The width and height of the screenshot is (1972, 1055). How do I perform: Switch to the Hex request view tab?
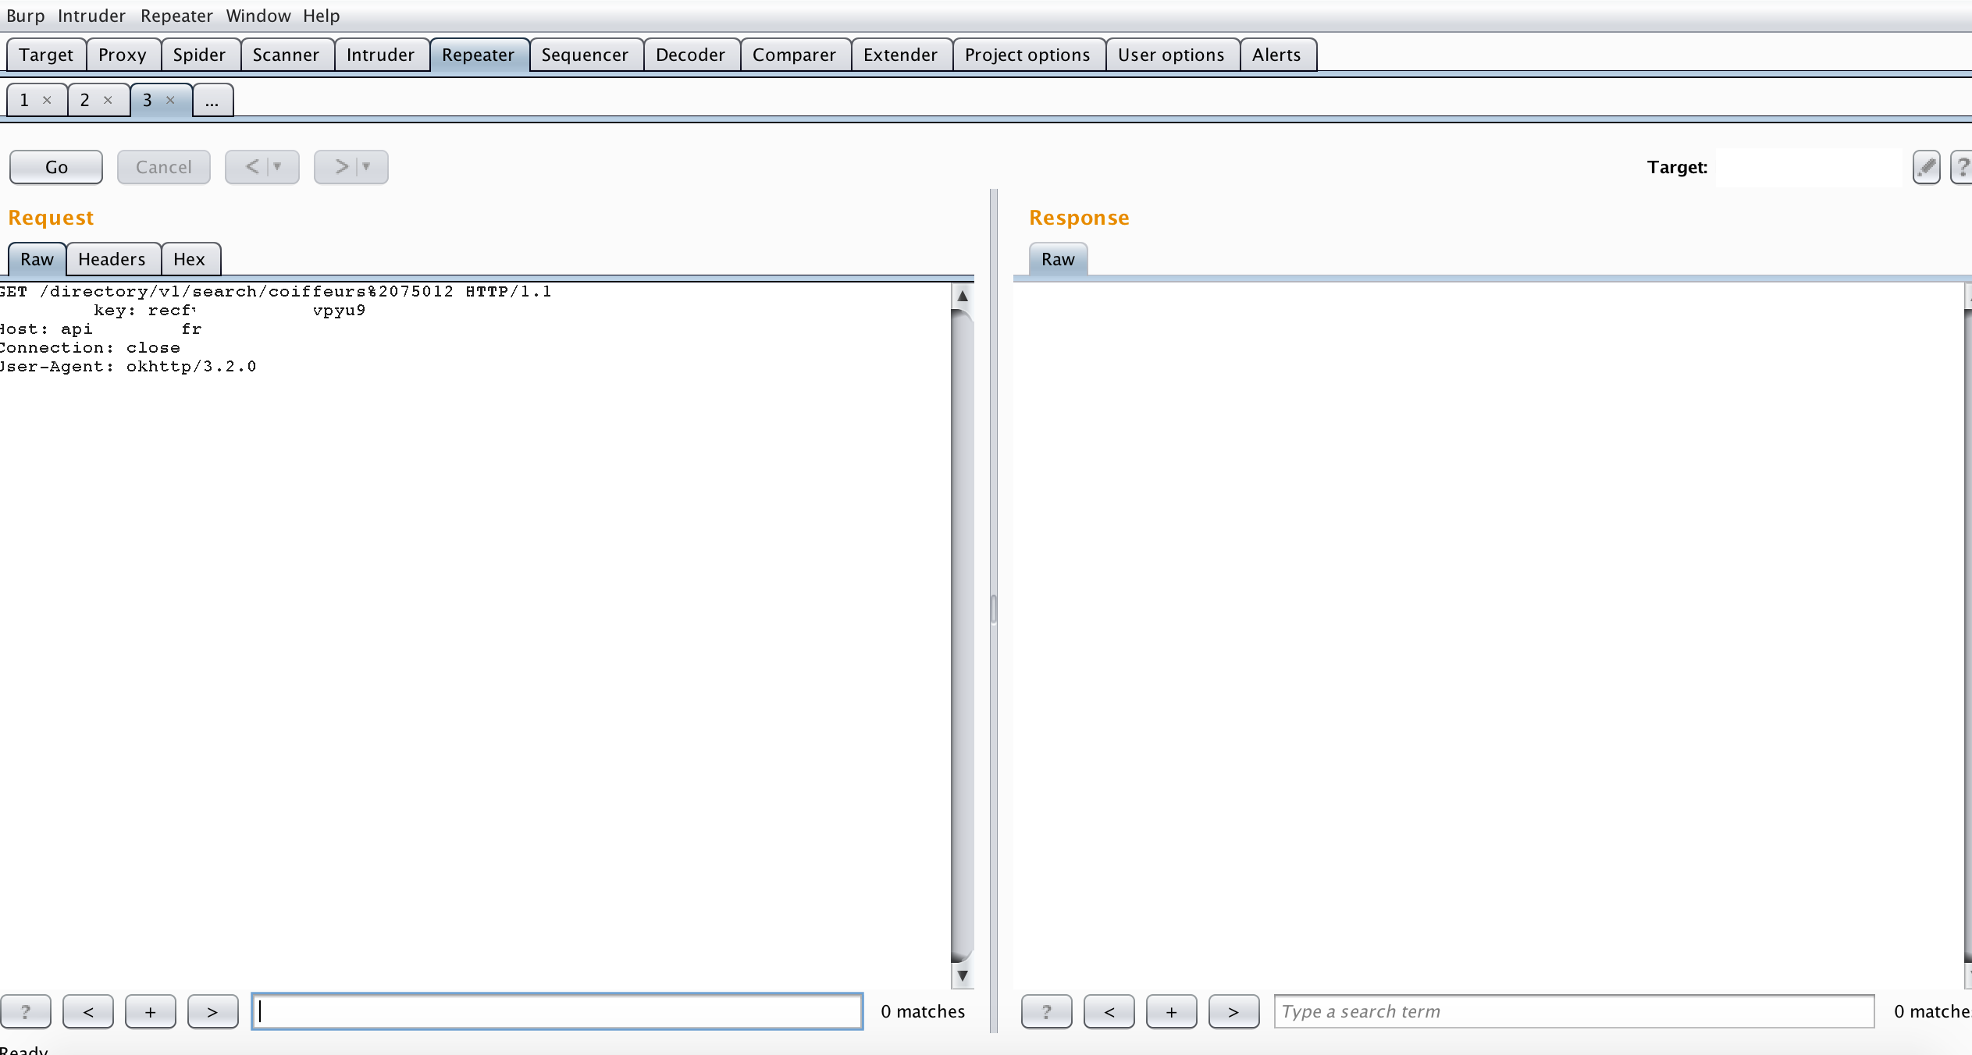tap(189, 259)
